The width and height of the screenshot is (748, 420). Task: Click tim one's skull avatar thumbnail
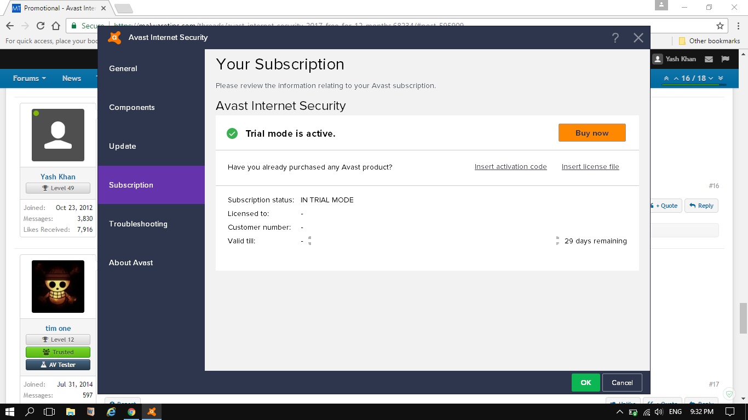click(x=58, y=287)
